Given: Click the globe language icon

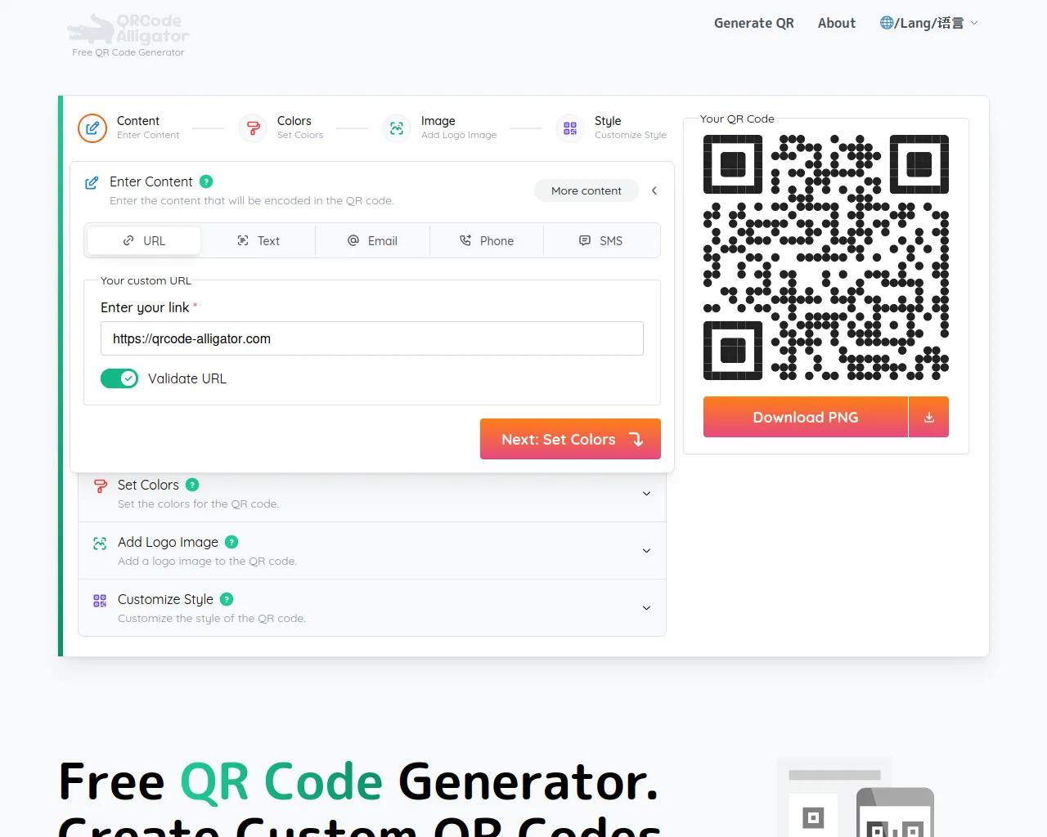Looking at the screenshot, I should point(887,23).
